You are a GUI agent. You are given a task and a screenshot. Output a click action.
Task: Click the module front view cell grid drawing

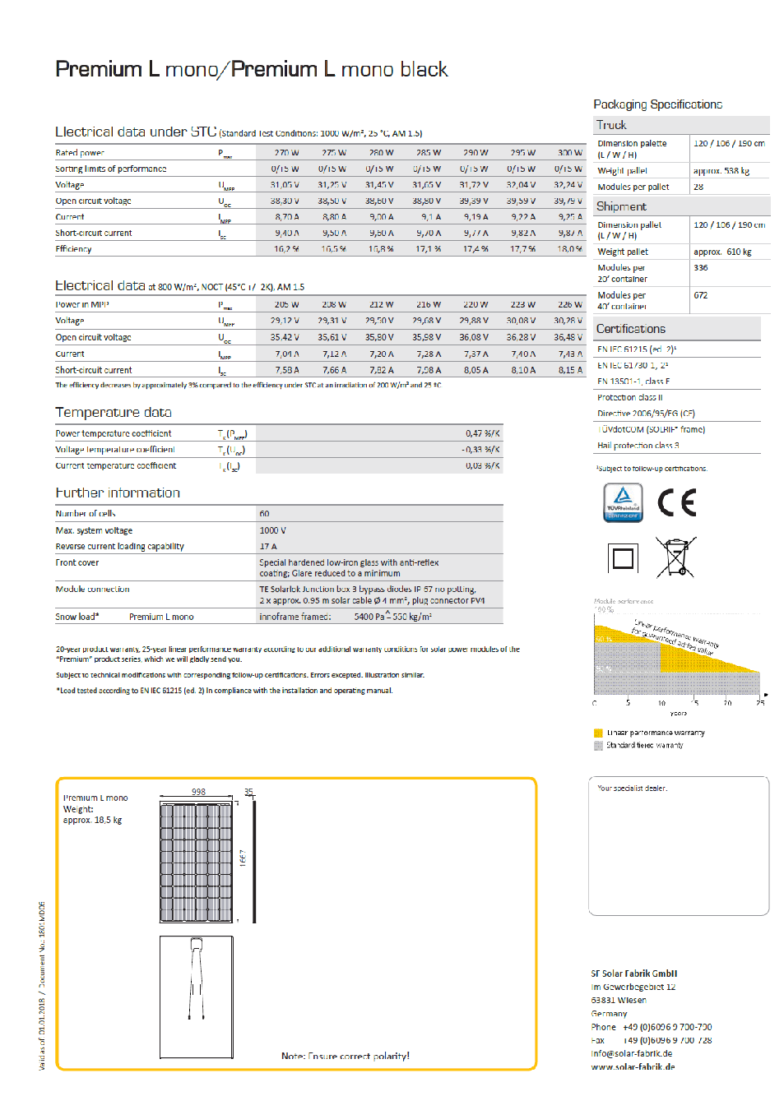[x=197, y=862]
